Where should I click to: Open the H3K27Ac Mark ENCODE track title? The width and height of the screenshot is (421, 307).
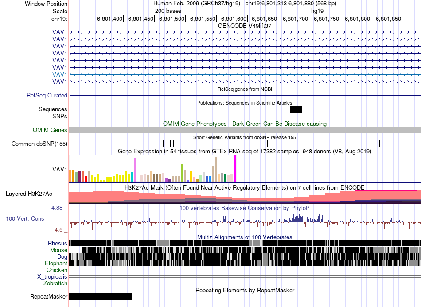click(x=245, y=187)
